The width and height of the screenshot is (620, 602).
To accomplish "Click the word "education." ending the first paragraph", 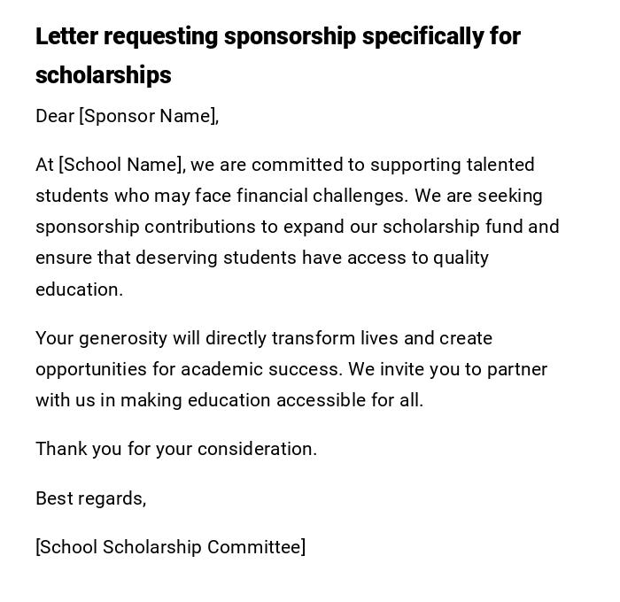I will click(x=79, y=289).
